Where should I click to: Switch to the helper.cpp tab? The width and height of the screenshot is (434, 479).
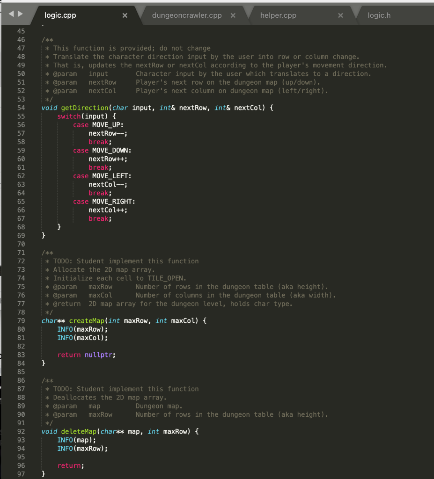(x=278, y=15)
